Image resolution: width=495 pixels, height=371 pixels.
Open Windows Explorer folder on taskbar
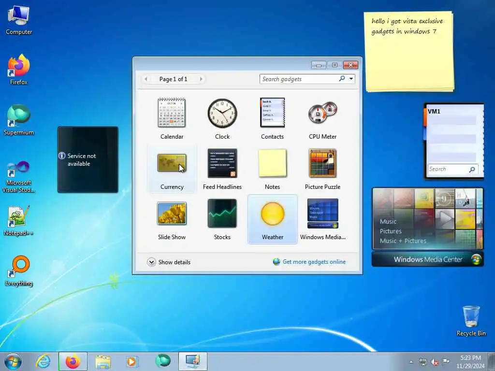click(103, 361)
